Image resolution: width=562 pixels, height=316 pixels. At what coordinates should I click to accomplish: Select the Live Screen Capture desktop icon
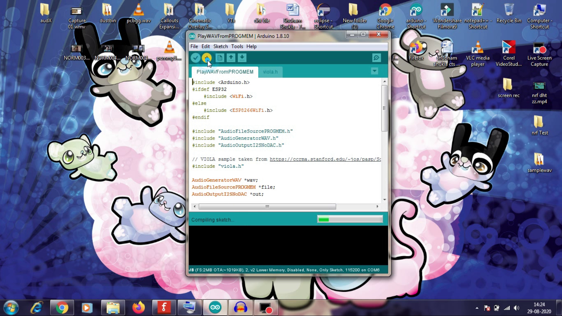(539, 54)
